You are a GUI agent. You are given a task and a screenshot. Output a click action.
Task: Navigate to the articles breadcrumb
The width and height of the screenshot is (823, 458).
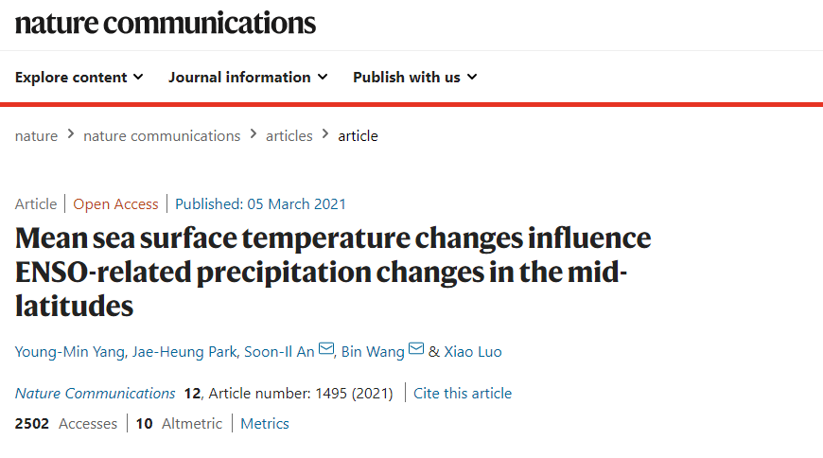[x=289, y=135]
